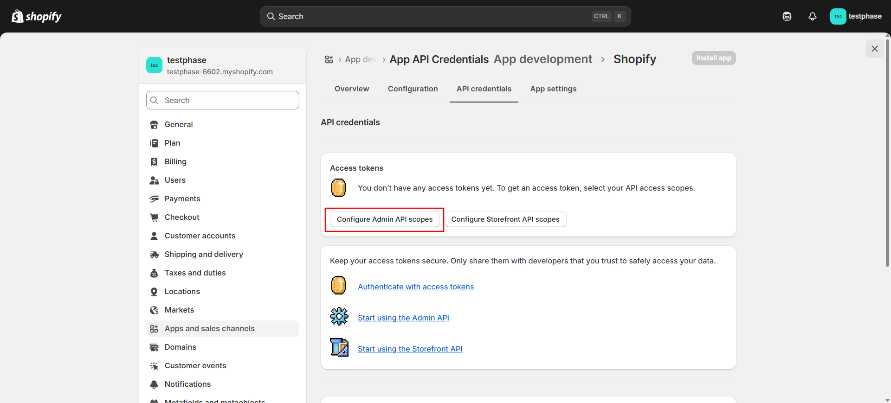The image size is (891, 403).
Task: Click the Markets globe icon
Action: [x=154, y=310]
